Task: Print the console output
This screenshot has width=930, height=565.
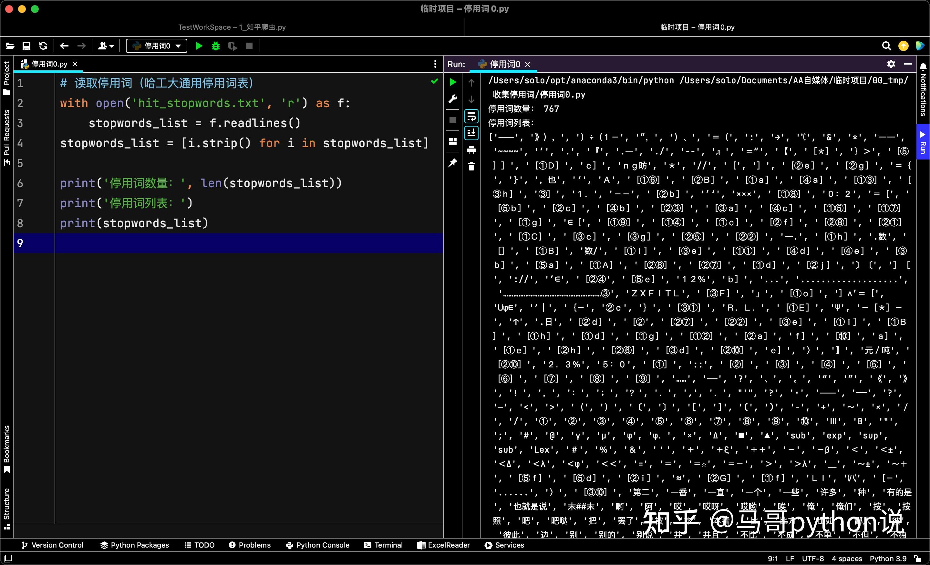Action: tap(471, 150)
